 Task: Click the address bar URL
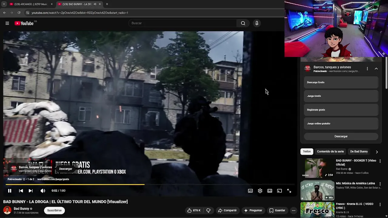[x=80, y=13]
